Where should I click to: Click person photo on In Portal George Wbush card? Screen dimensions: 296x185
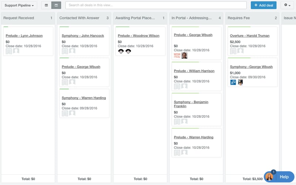[184, 55]
